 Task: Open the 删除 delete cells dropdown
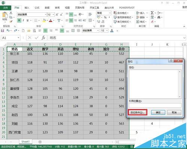point(142,17)
